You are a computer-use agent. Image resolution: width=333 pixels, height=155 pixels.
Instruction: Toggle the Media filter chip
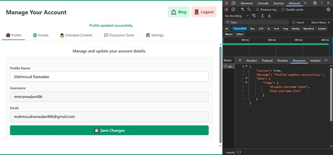click(x=296, y=29)
